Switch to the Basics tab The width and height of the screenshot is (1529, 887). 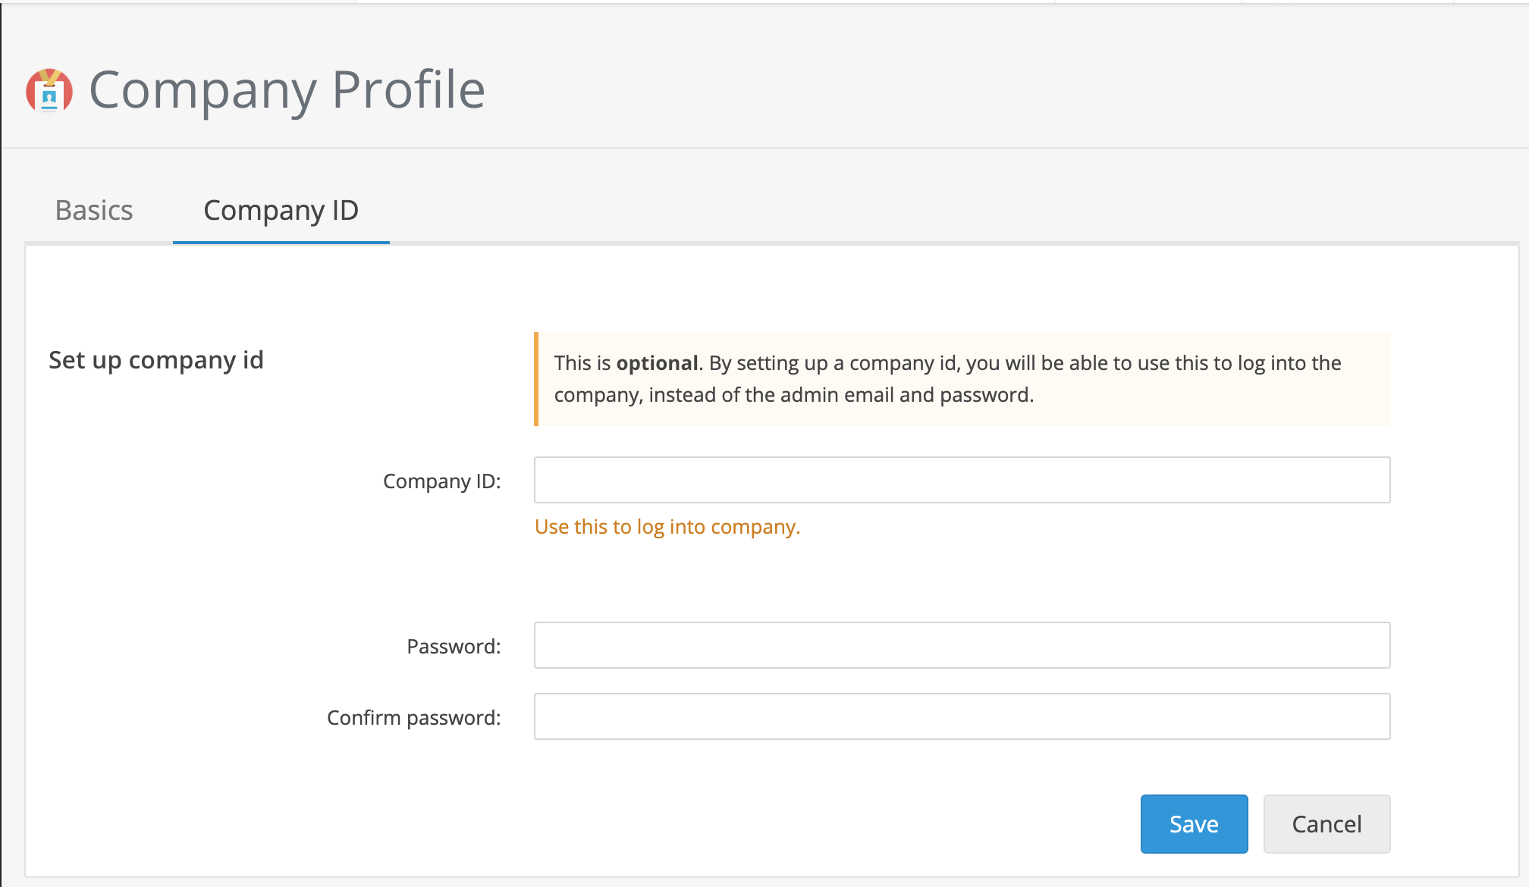pos(93,210)
